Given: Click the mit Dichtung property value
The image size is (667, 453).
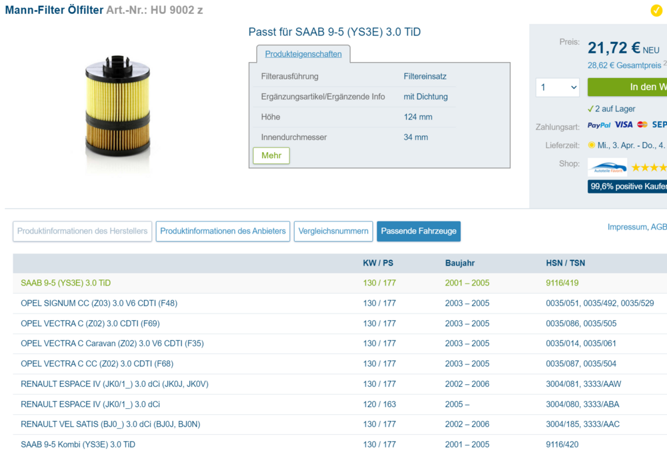Looking at the screenshot, I should pos(426,97).
